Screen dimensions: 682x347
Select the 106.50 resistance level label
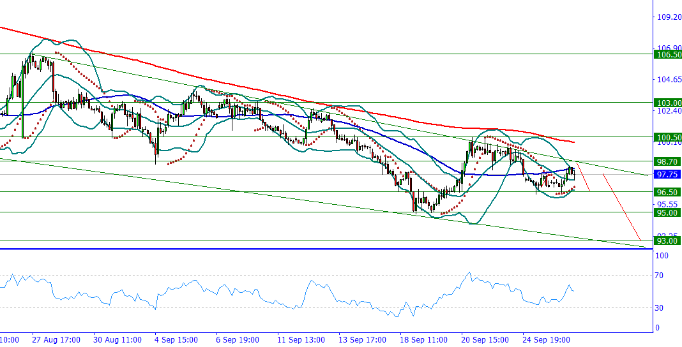coord(668,54)
